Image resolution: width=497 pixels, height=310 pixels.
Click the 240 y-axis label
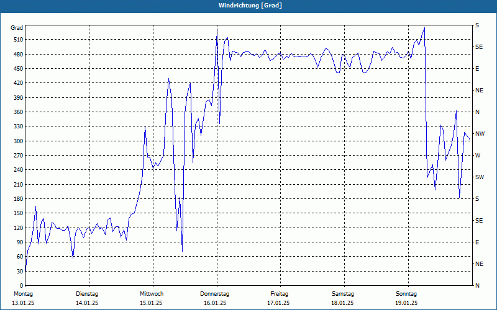(x=19, y=170)
